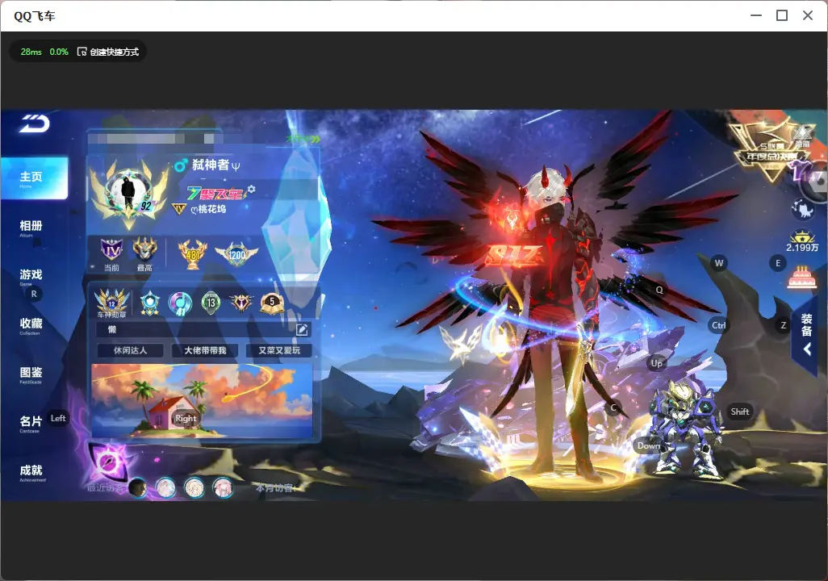
Task: Open the 车神勋章 medal icon
Action: (x=112, y=303)
